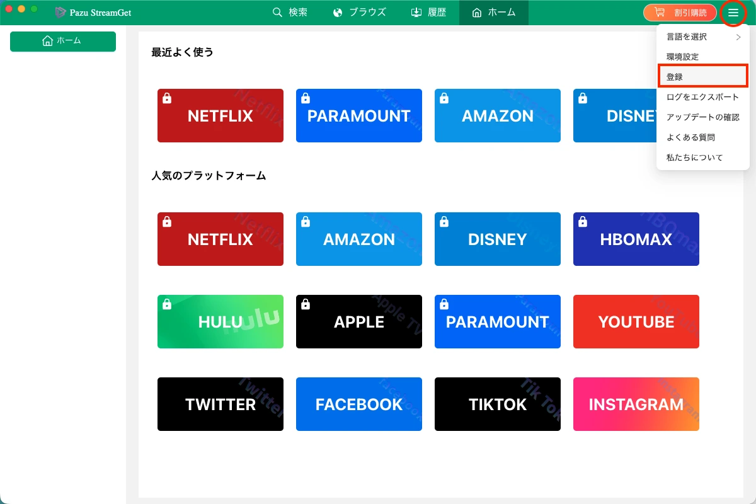Click the sidebar ホーム button

63,41
